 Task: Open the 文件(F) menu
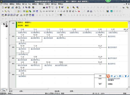click(5, 4)
